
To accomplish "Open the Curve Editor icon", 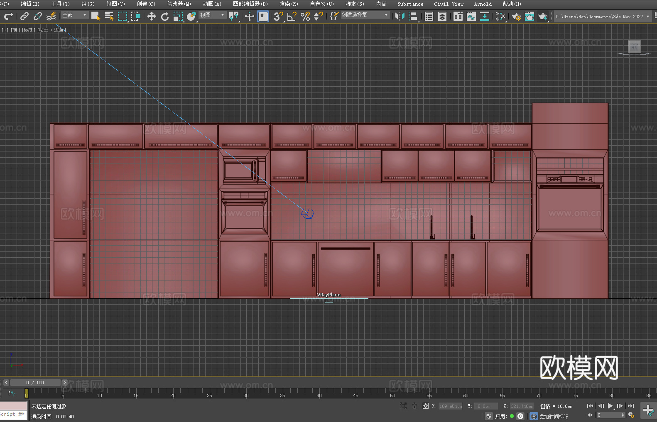I will pos(471,16).
